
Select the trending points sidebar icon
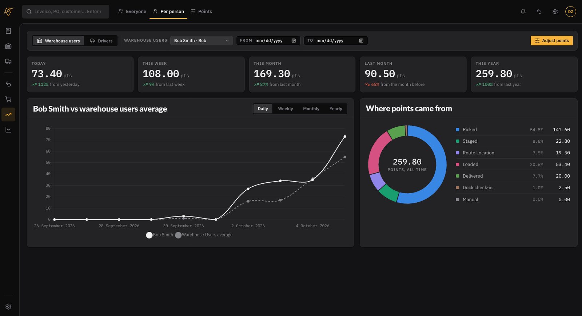[x=8, y=114]
